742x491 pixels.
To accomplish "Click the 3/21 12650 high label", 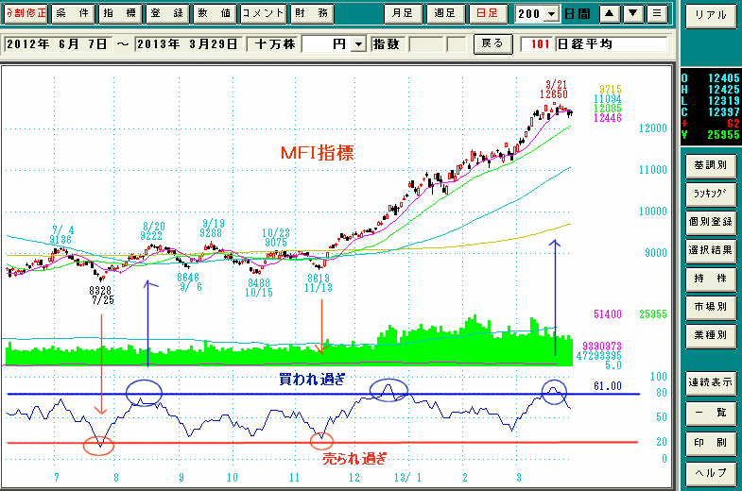I will pyautogui.click(x=556, y=90).
